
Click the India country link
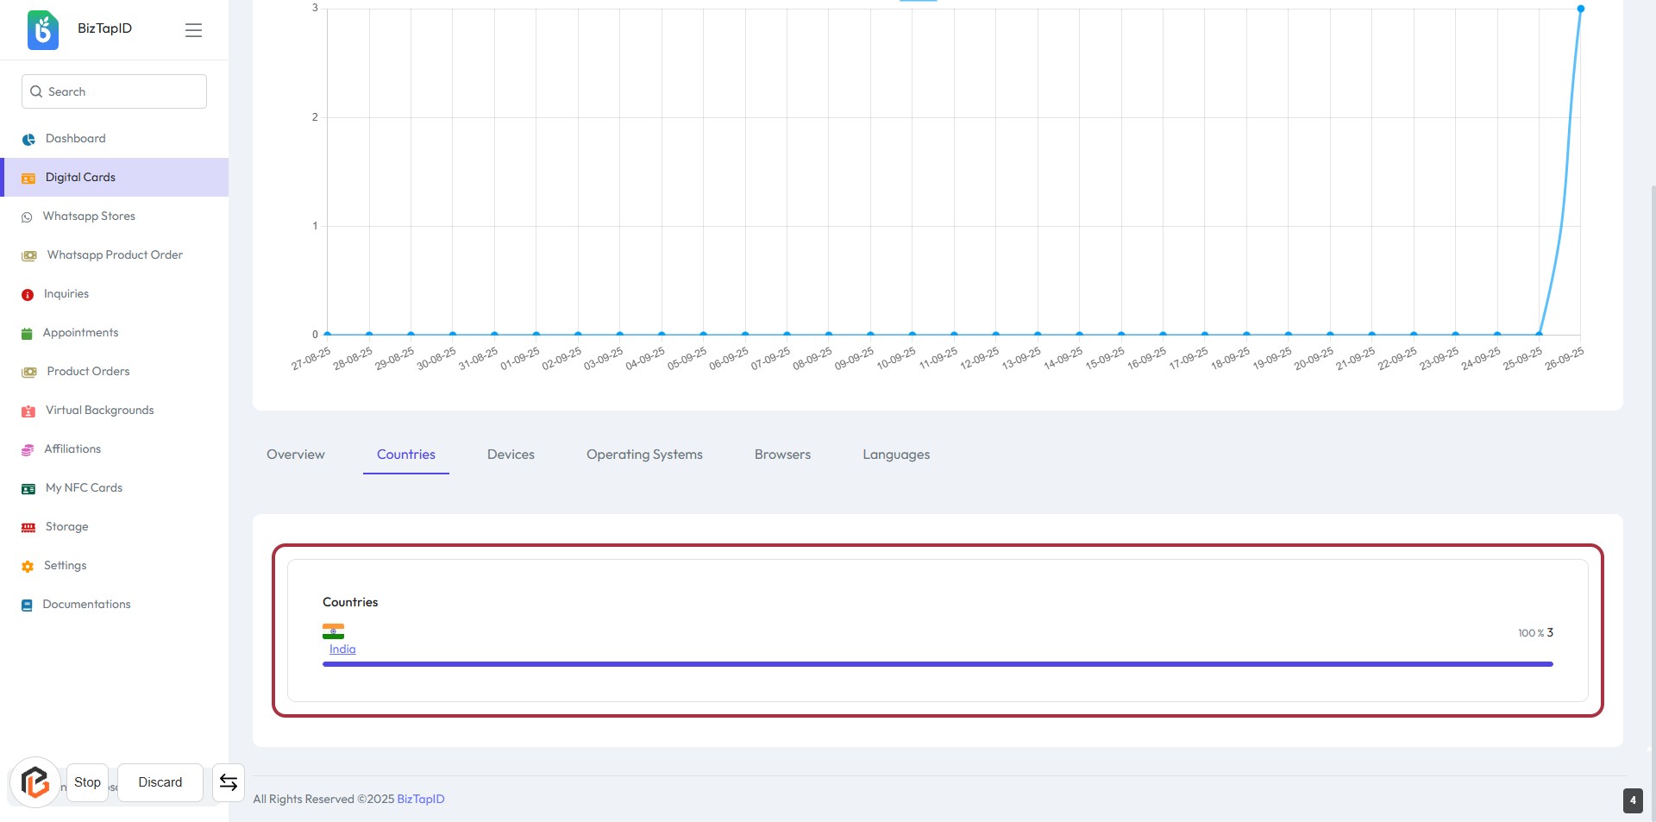pyautogui.click(x=342, y=649)
